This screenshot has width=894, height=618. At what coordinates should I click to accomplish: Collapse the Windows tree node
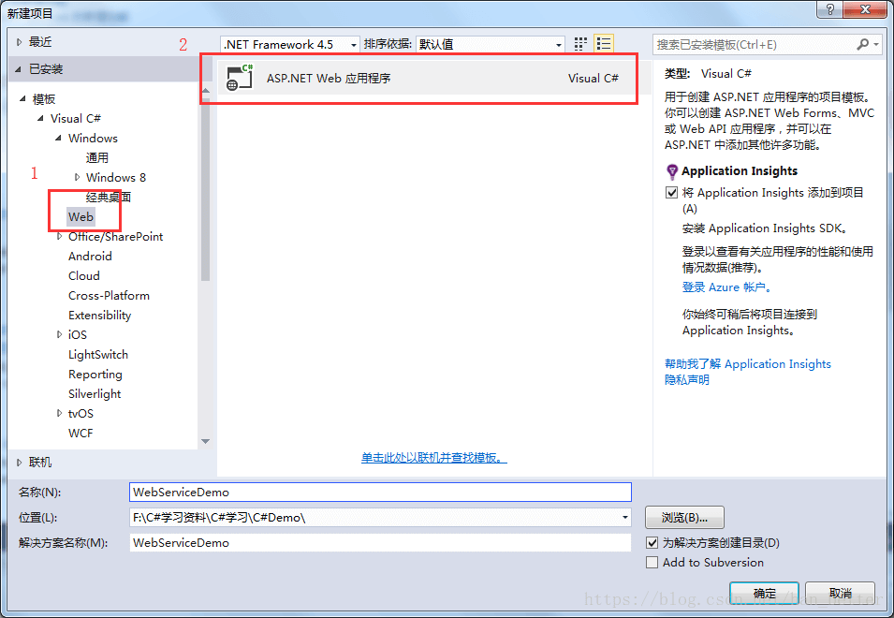[58, 138]
